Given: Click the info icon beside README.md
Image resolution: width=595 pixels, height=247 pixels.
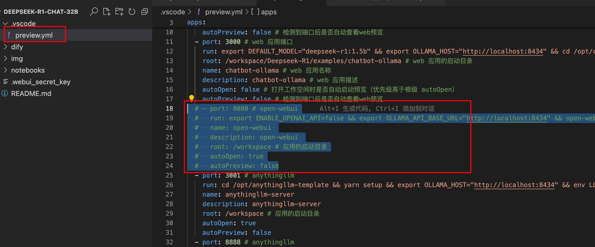Looking at the screenshot, I should click(x=5, y=93).
